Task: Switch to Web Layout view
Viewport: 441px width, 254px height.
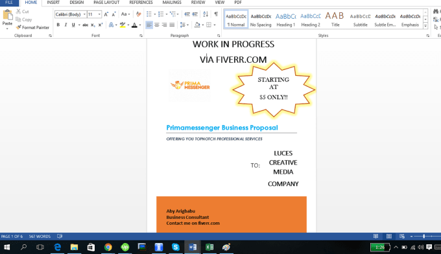Action: (402, 237)
